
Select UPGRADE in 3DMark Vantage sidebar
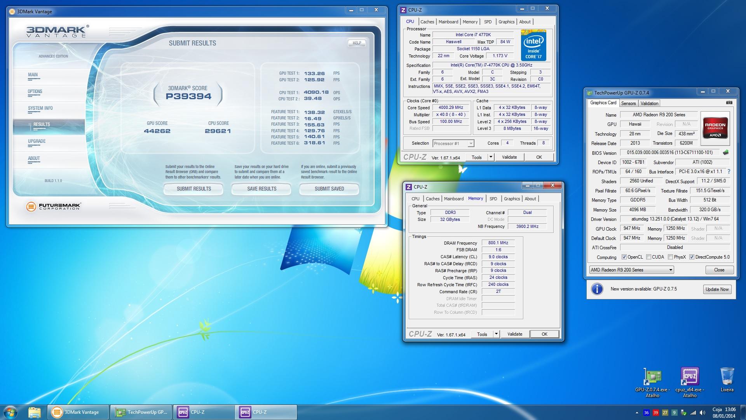click(37, 142)
